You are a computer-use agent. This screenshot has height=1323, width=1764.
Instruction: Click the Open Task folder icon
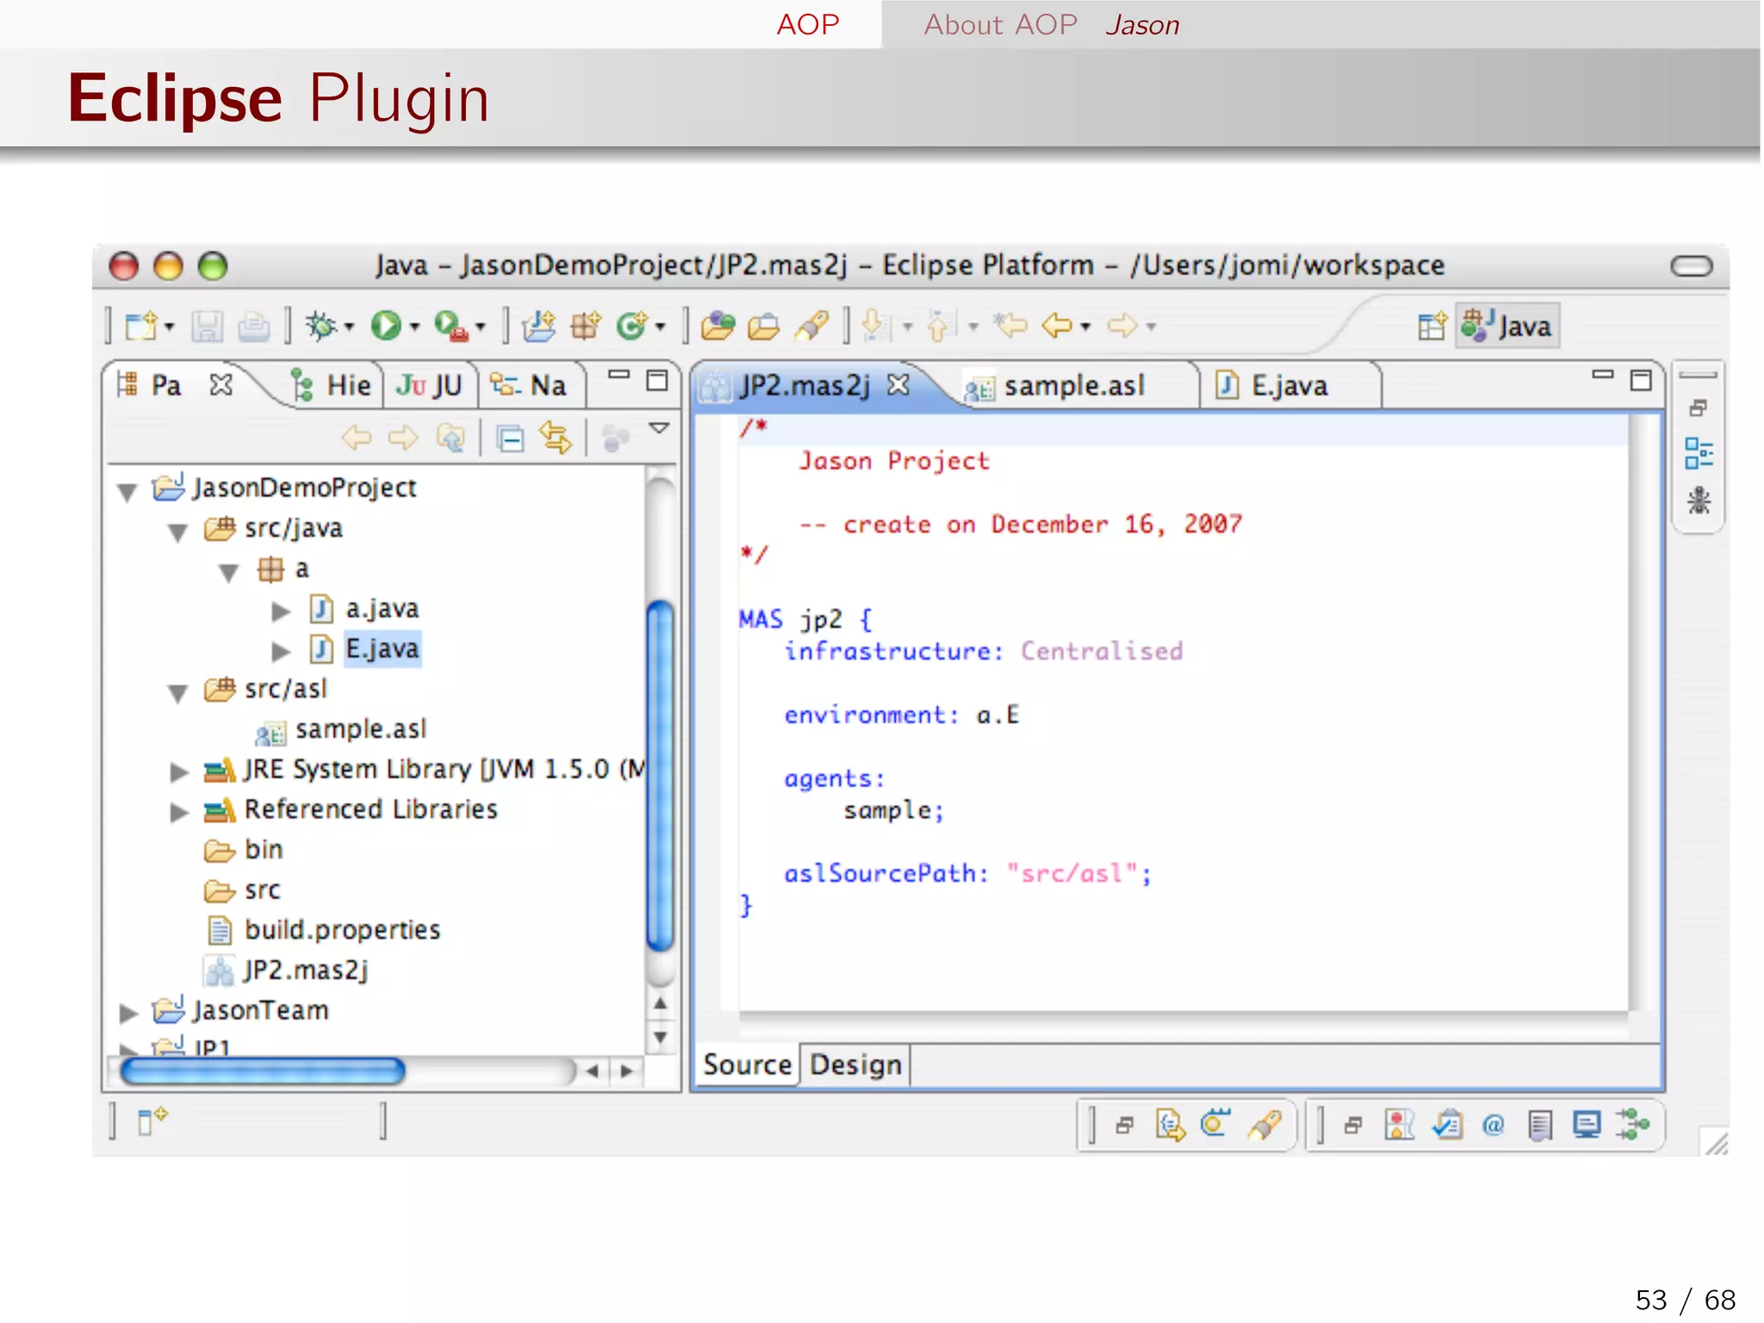(763, 326)
